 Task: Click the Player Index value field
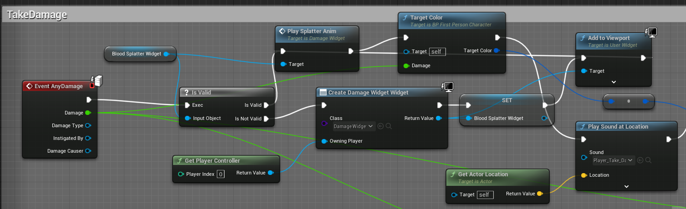[220, 174]
